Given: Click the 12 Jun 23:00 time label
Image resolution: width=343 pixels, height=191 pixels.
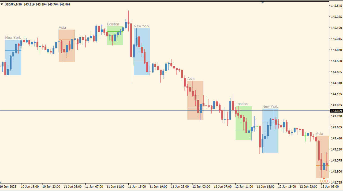Looking at the screenshot, I should point(308,186).
